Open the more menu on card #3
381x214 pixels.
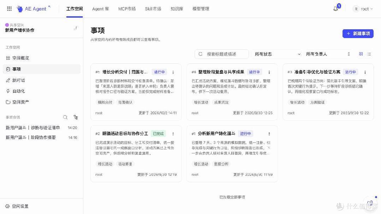click(x=365, y=72)
